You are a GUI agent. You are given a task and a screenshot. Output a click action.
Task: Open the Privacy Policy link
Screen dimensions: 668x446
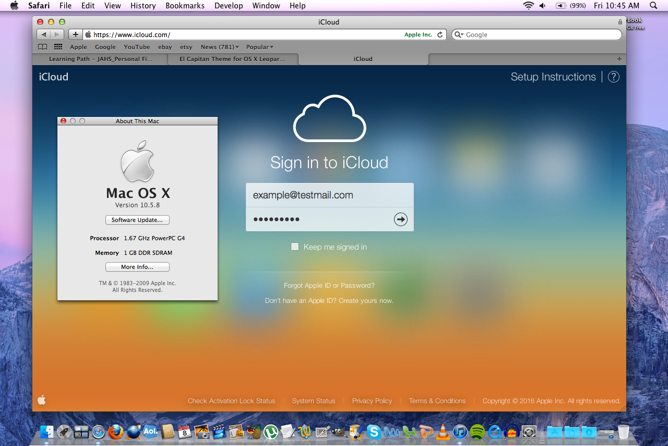coord(372,401)
